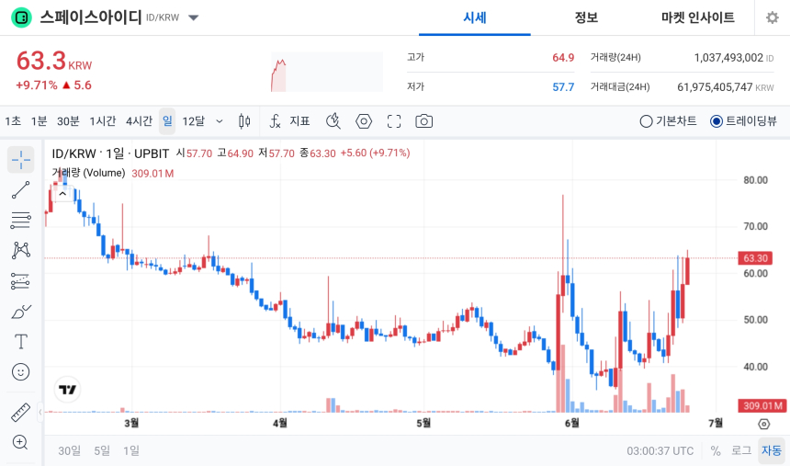The image size is (790, 466).
Task: Click the 6월 time axis label
Action: coord(572,423)
